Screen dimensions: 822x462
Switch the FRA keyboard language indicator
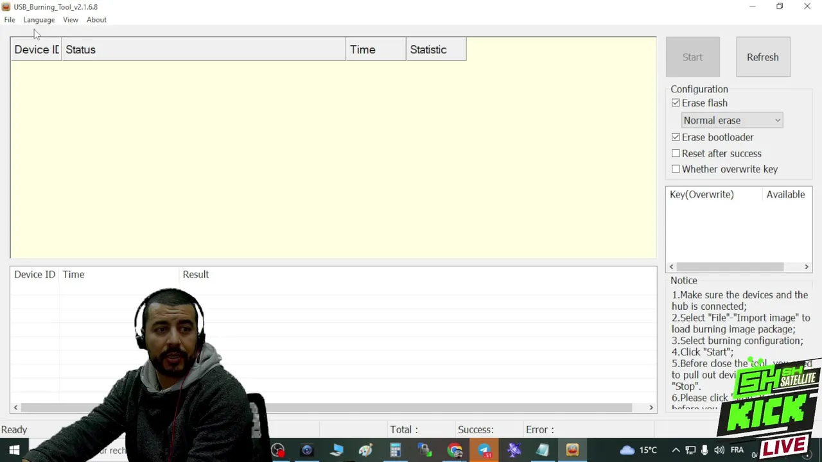(738, 450)
